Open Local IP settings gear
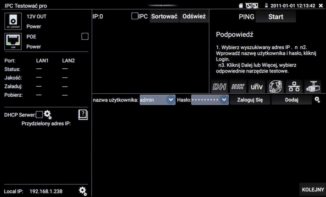This screenshot has height=197, width=326. 83,191
